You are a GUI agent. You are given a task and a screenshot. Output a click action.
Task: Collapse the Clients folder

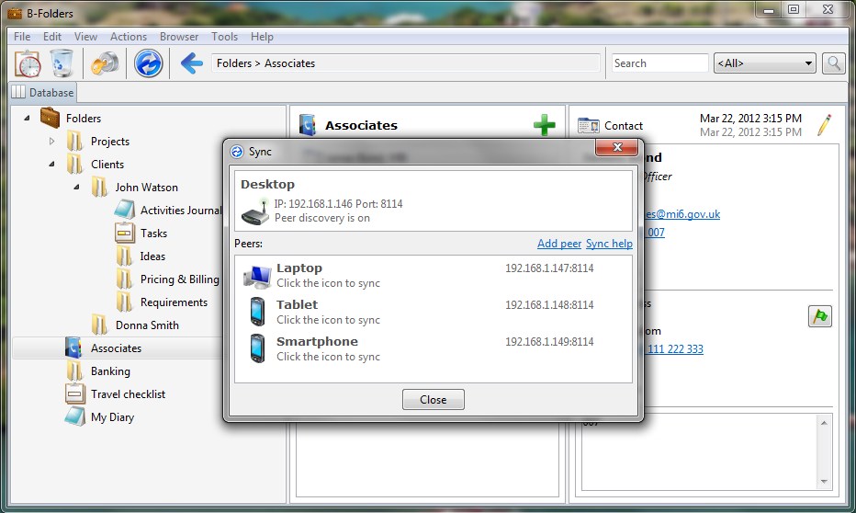coord(51,164)
